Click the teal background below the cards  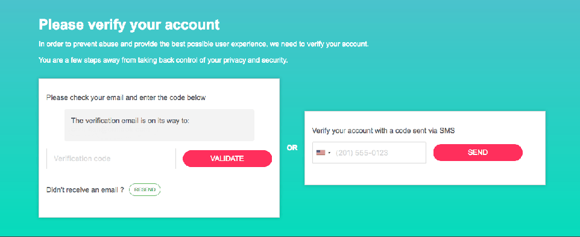(290, 226)
